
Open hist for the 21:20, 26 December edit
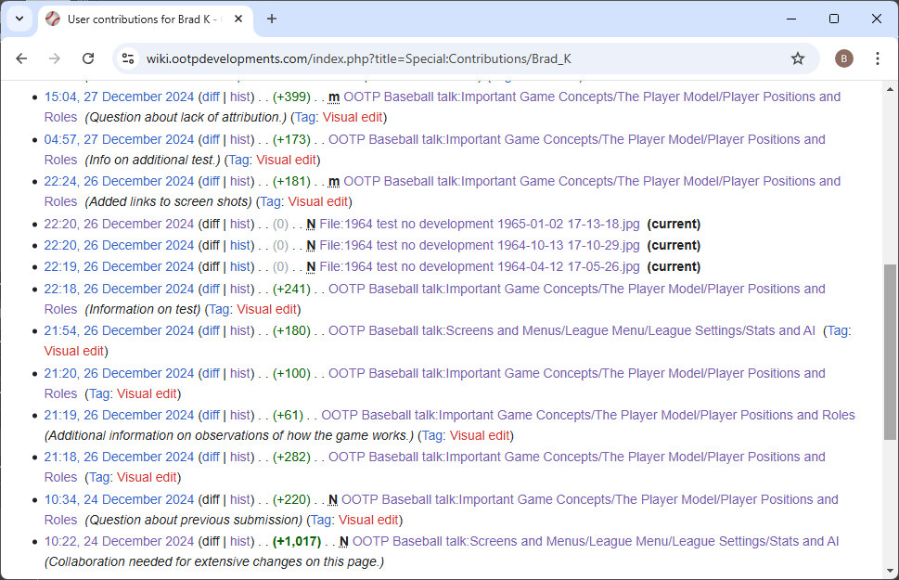pos(240,373)
